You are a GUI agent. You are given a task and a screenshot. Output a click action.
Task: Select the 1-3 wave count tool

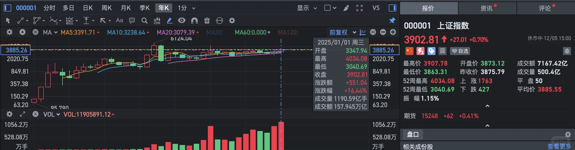coord(53,20)
